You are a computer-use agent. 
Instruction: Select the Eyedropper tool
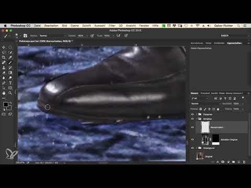[x=10, y=57]
